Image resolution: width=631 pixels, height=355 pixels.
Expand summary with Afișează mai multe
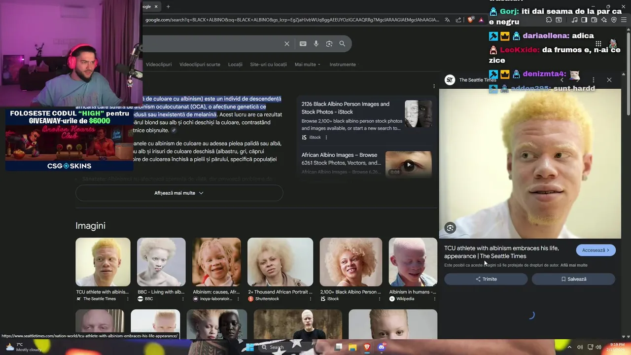click(179, 193)
